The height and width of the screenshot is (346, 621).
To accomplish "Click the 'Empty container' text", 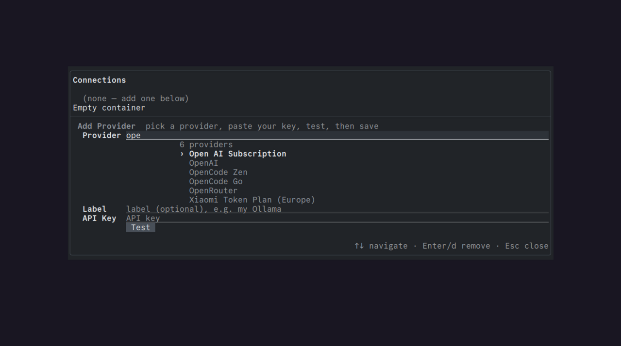I will coord(109,108).
